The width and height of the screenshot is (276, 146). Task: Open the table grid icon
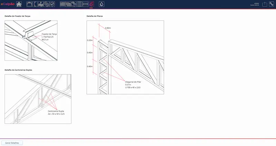[x=62, y=4]
